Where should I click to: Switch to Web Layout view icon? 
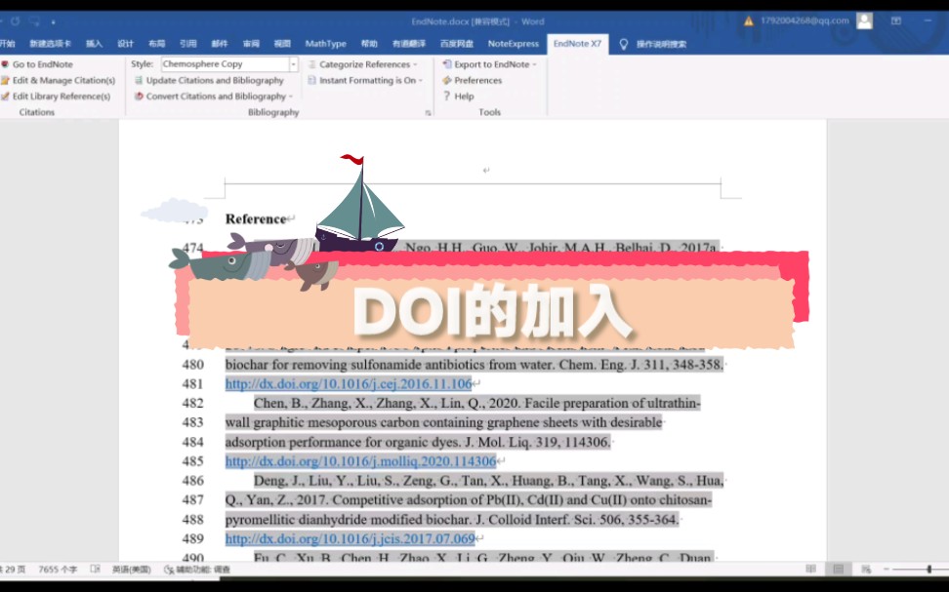pyautogui.click(x=867, y=568)
